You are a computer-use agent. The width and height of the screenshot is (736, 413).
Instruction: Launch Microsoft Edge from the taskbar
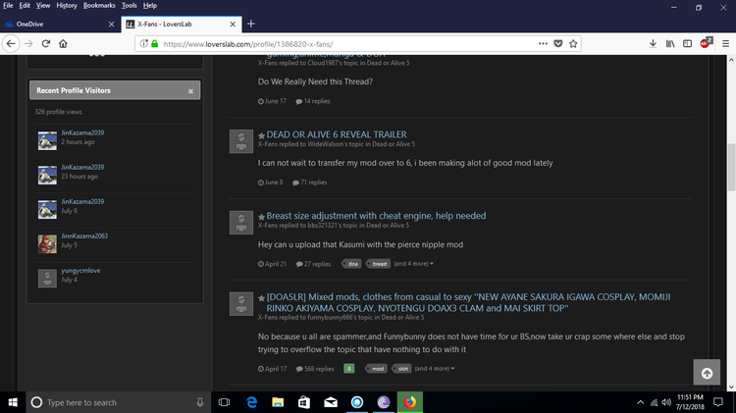pyautogui.click(x=252, y=402)
